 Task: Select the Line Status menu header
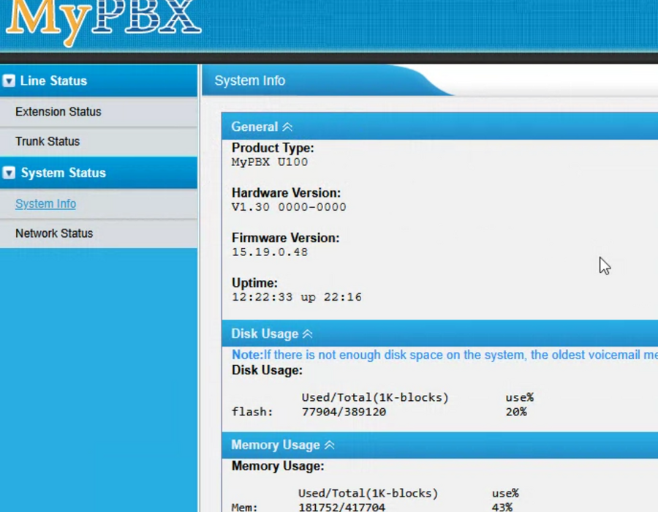coord(99,80)
